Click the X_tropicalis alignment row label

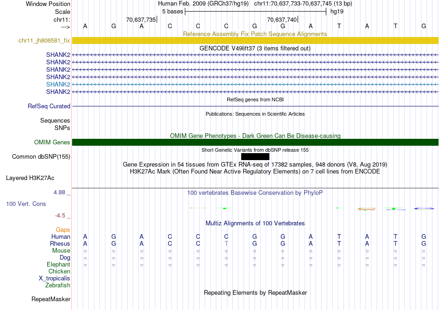tap(55, 279)
